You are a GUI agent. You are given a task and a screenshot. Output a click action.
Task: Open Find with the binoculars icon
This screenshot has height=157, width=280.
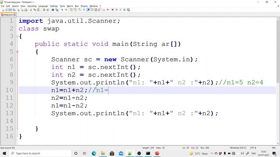(52, 10)
